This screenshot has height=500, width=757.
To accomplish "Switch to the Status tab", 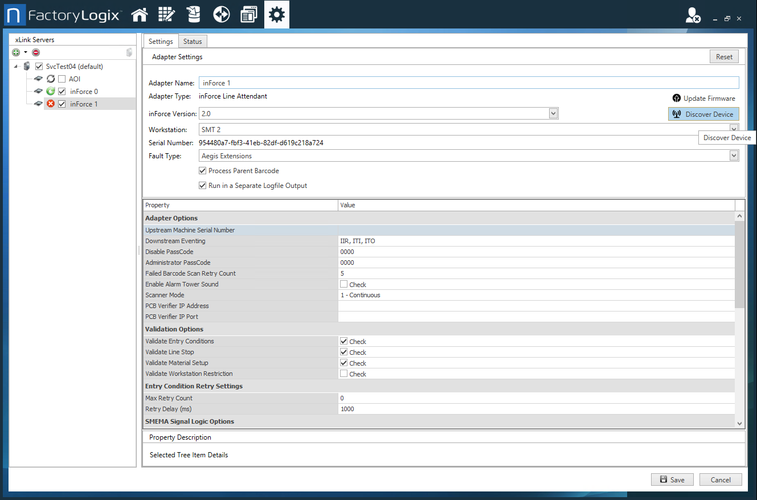I will 192,41.
